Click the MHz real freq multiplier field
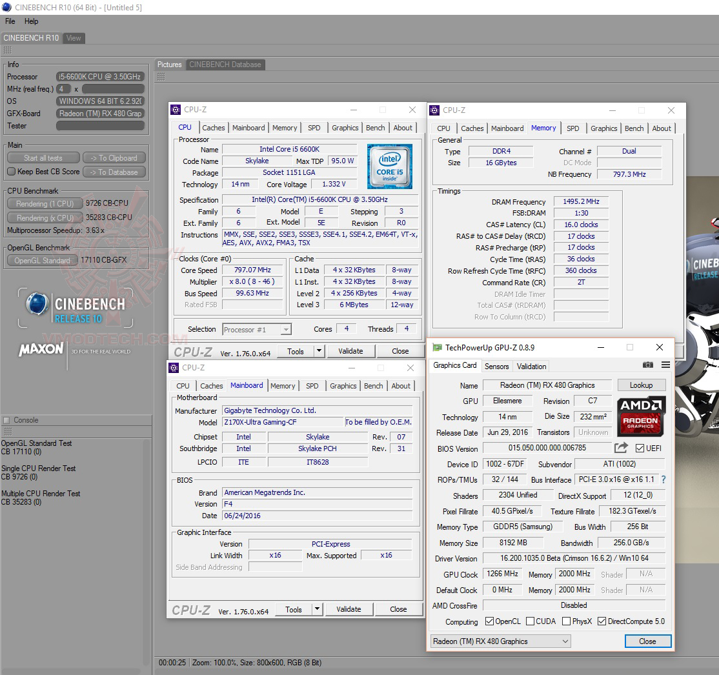 [64, 89]
